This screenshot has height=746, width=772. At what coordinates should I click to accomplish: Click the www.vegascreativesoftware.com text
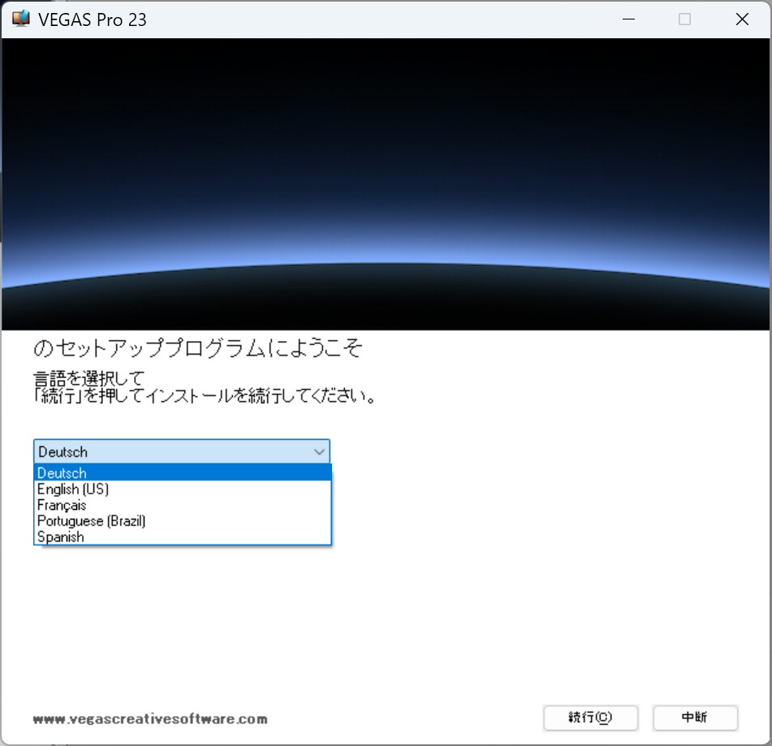(x=150, y=719)
